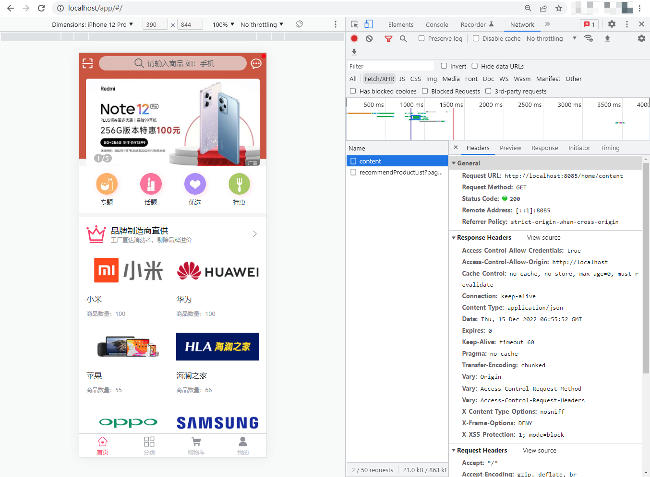Open Dimensions iPhone 12 Pro dropdown

pyautogui.click(x=93, y=24)
